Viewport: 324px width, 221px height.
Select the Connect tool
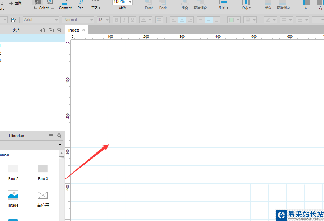click(x=65, y=5)
